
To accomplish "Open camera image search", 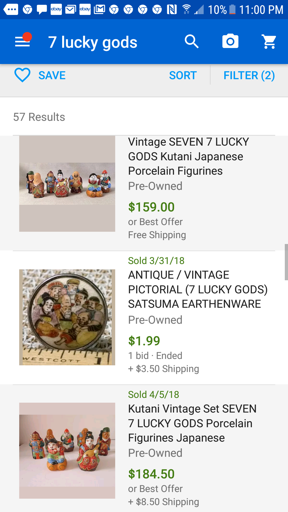I will pyautogui.click(x=230, y=42).
